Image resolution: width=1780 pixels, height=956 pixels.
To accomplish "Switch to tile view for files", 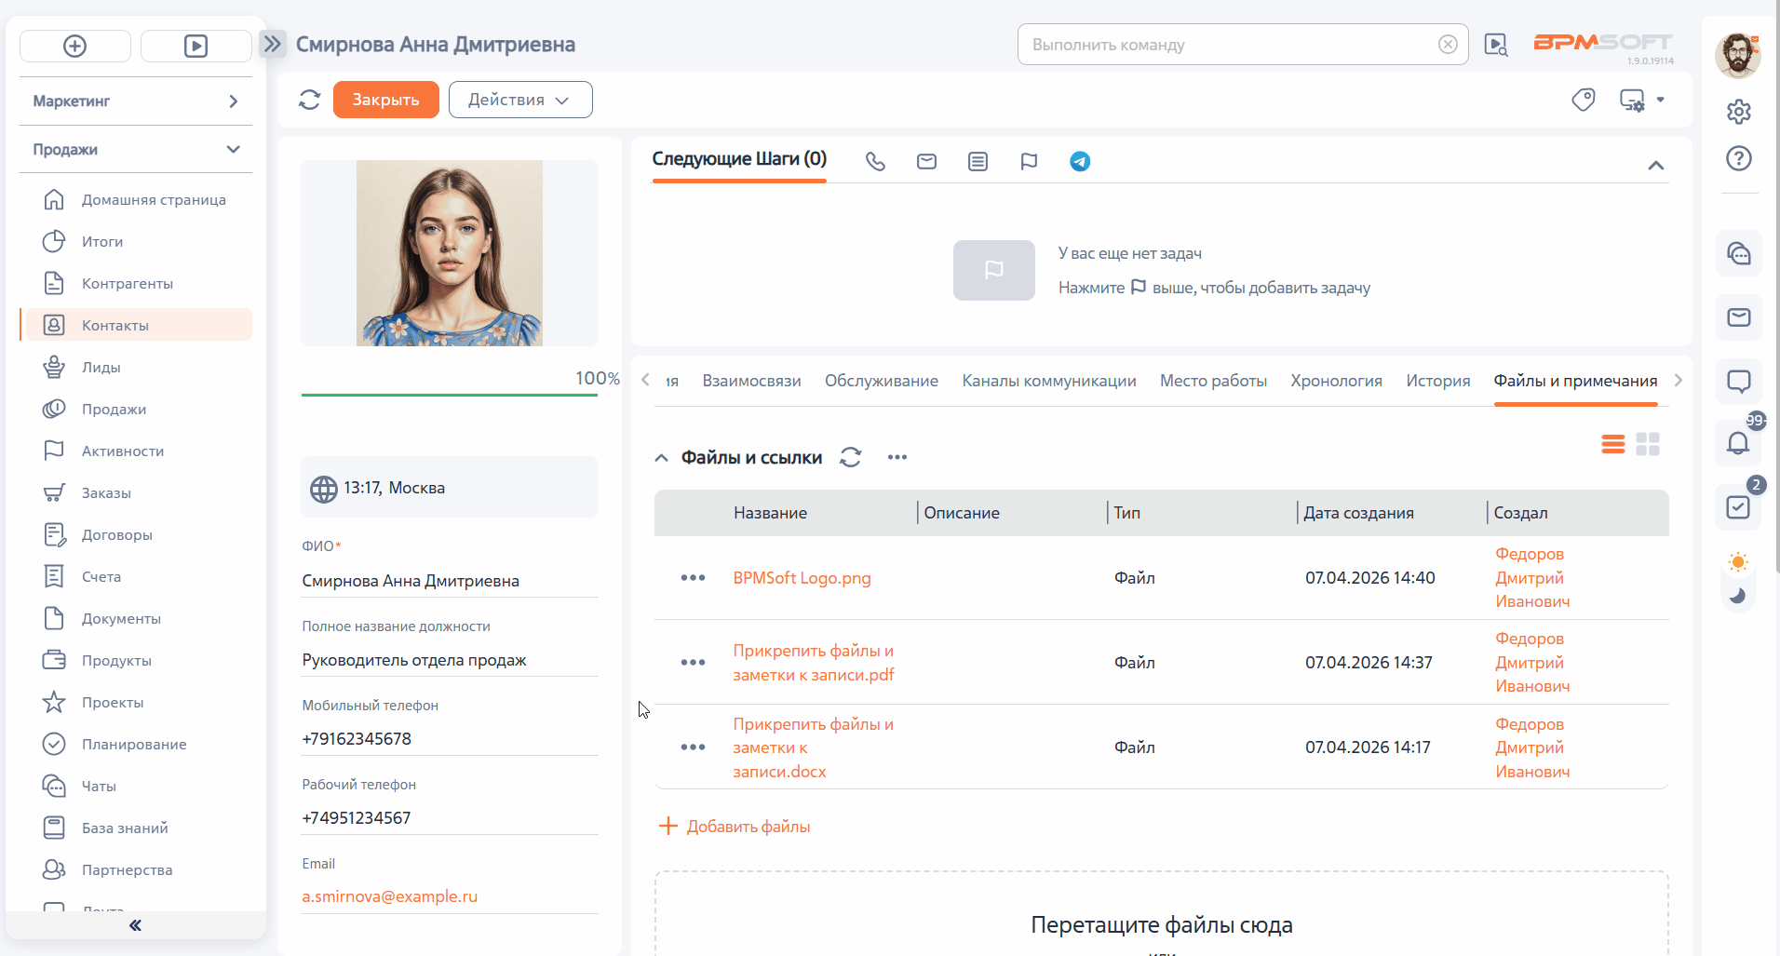I will tap(1648, 444).
